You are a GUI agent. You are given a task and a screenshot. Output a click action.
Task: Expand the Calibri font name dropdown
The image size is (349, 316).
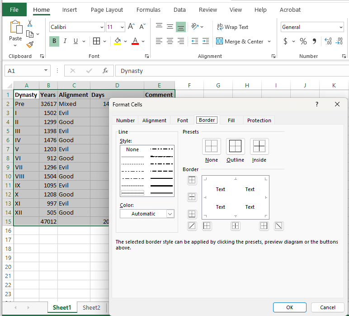click(102, 27)
